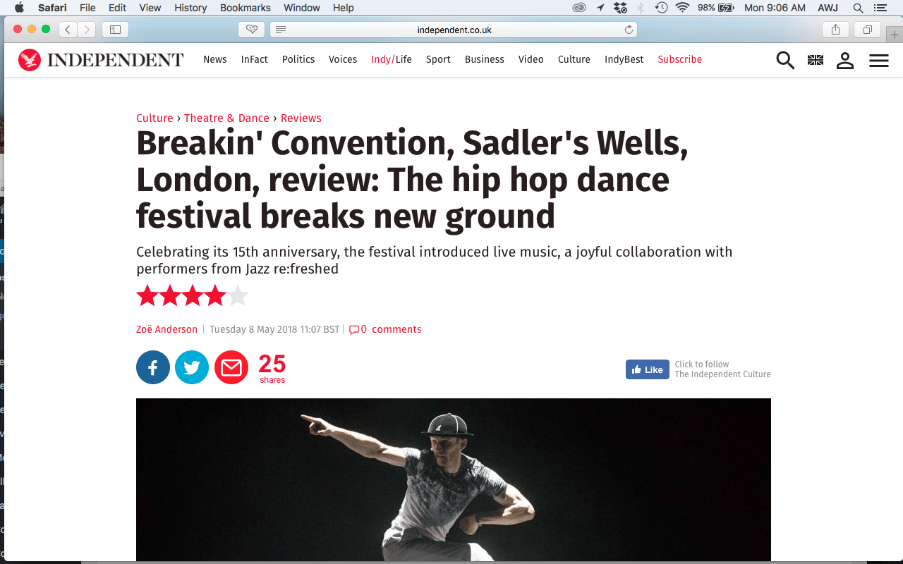This screenshot has height=564, width=903.
Task: Open the site search magnifier icon
Action: tap(785, 60)
